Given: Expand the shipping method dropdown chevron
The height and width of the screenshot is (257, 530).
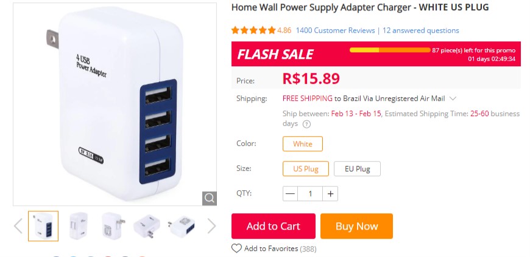Looking at the screenshot, I should [453, 98].
